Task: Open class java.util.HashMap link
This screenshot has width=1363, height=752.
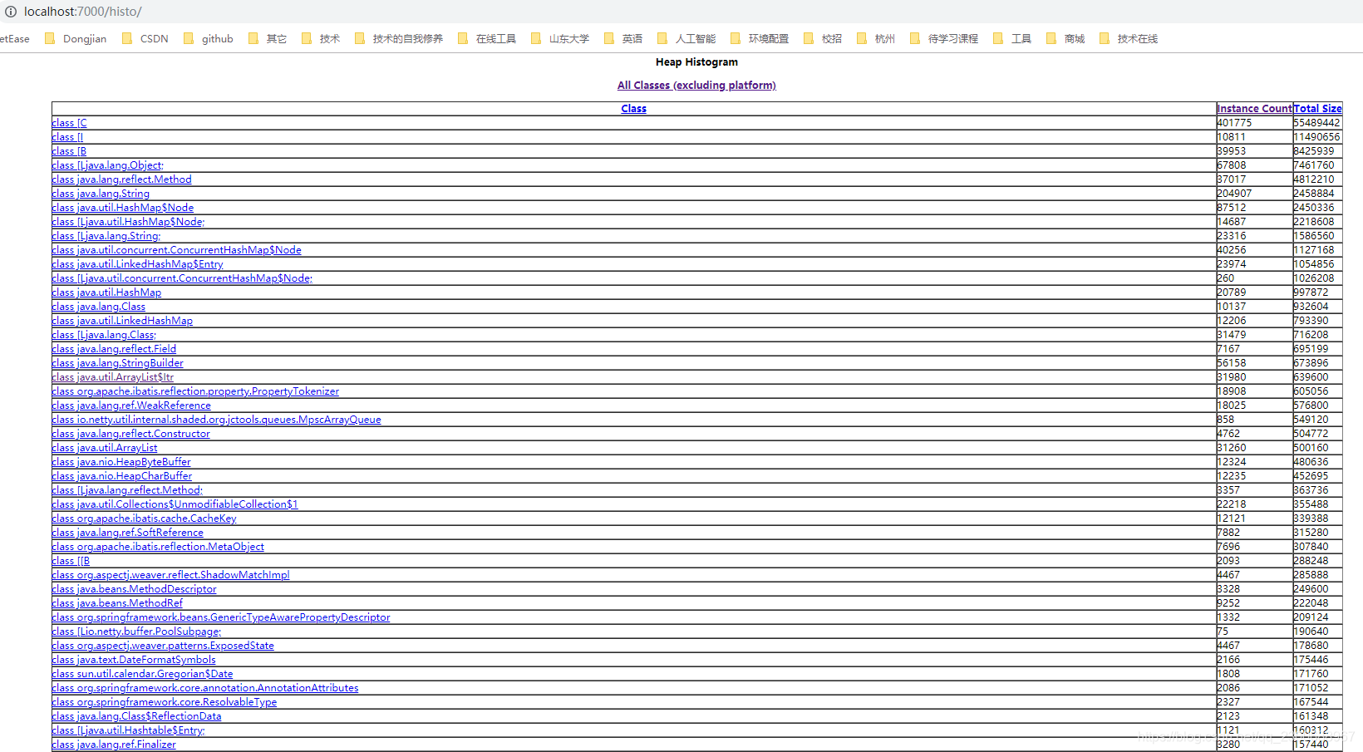Action: pos(106,292)
